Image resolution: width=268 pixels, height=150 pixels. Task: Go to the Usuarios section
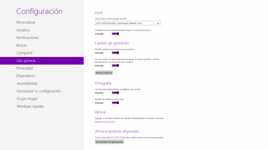[x=23, y=30]
